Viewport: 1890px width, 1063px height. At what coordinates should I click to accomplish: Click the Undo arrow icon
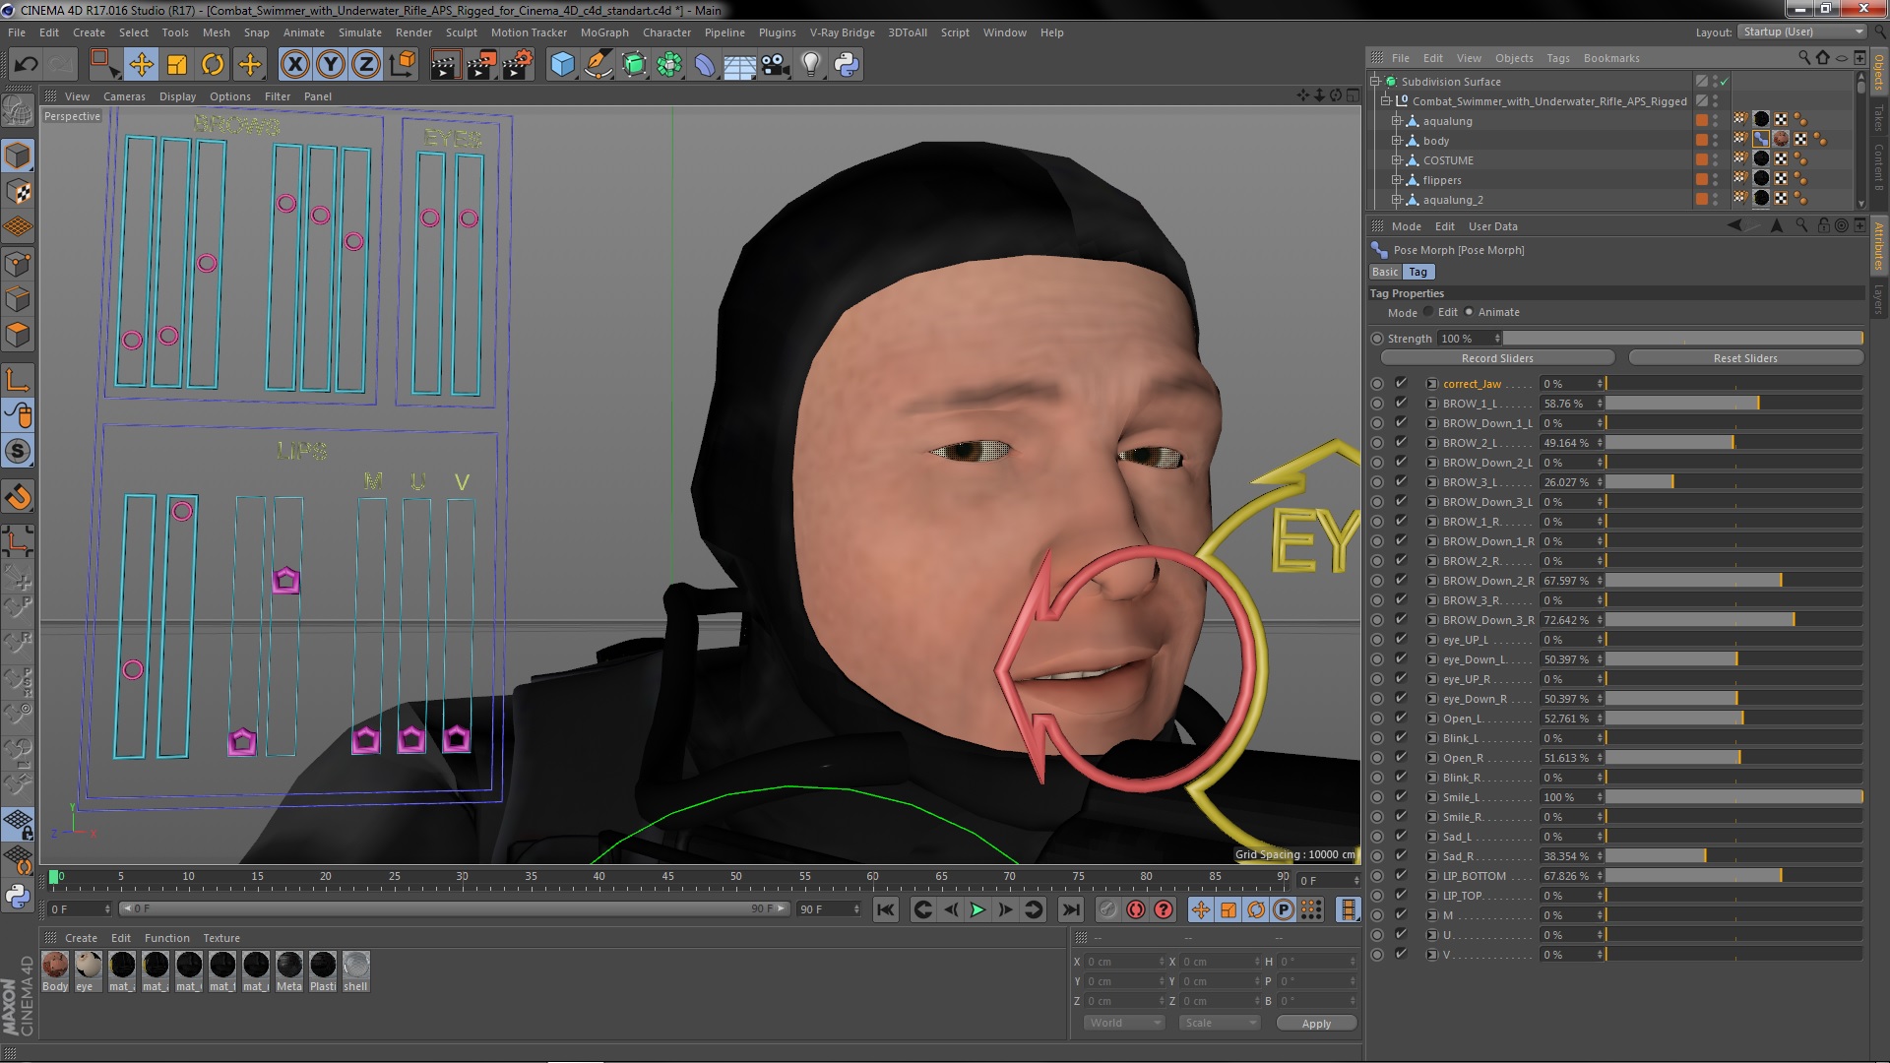coord(26,65)
